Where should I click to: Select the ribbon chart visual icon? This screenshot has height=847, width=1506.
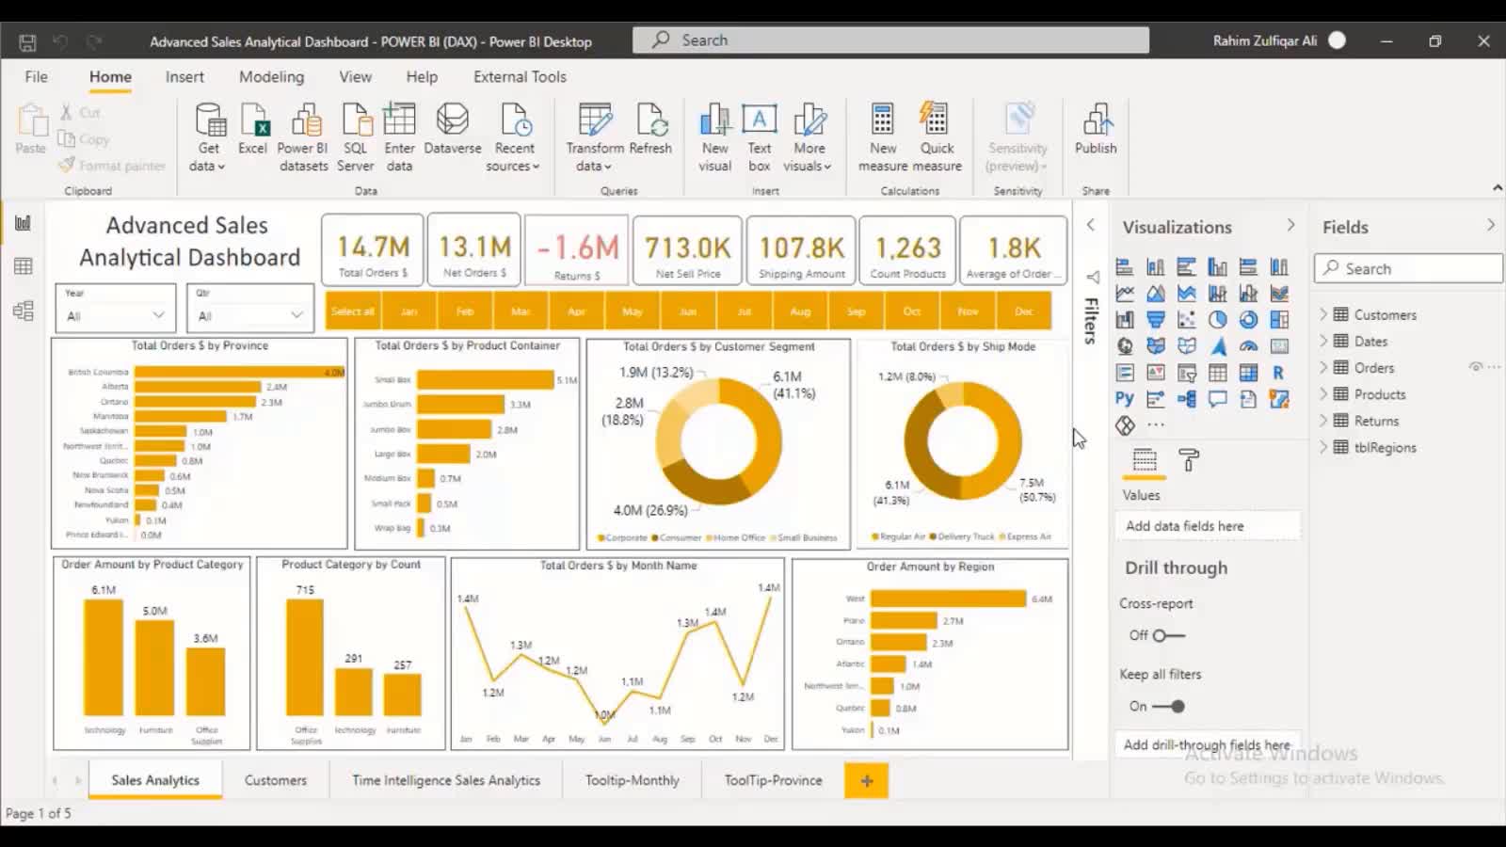(x=1279, y=294)
